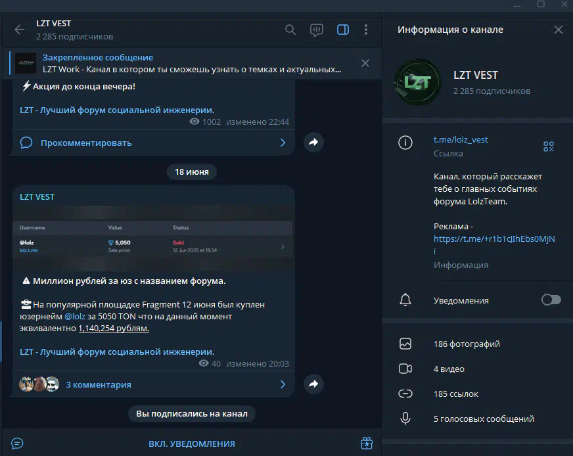This screenshot has height=456, width=573.
Task: Click the commenter avatars beside 3 комментария
Action: coord(39,384)
